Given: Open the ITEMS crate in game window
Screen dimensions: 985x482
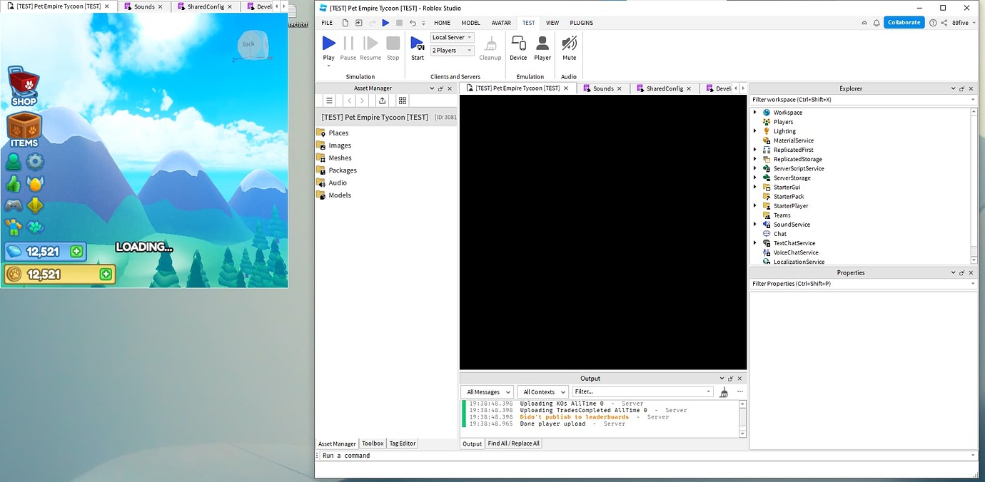Looking at the screenshot, I should pyautogui.click(x=24, y=129).
